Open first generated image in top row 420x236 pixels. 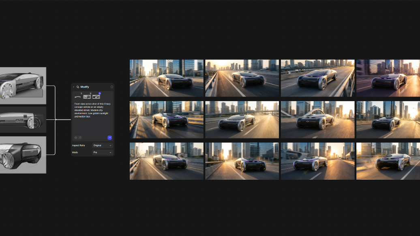coord(166,78)
